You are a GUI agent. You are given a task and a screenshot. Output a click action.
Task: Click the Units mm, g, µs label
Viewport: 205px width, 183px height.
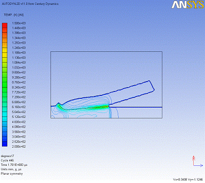coord(11,169)
